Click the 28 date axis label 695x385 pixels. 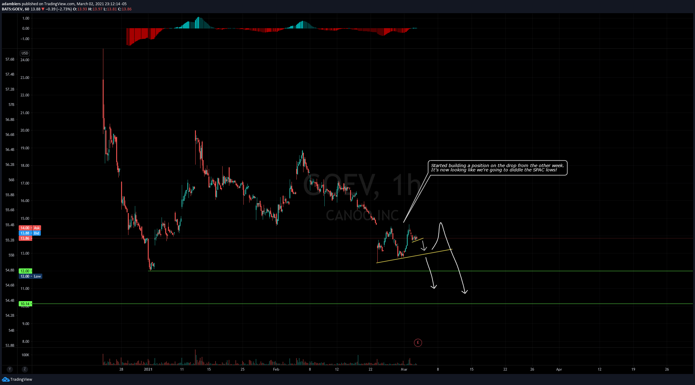pos(121,369)
